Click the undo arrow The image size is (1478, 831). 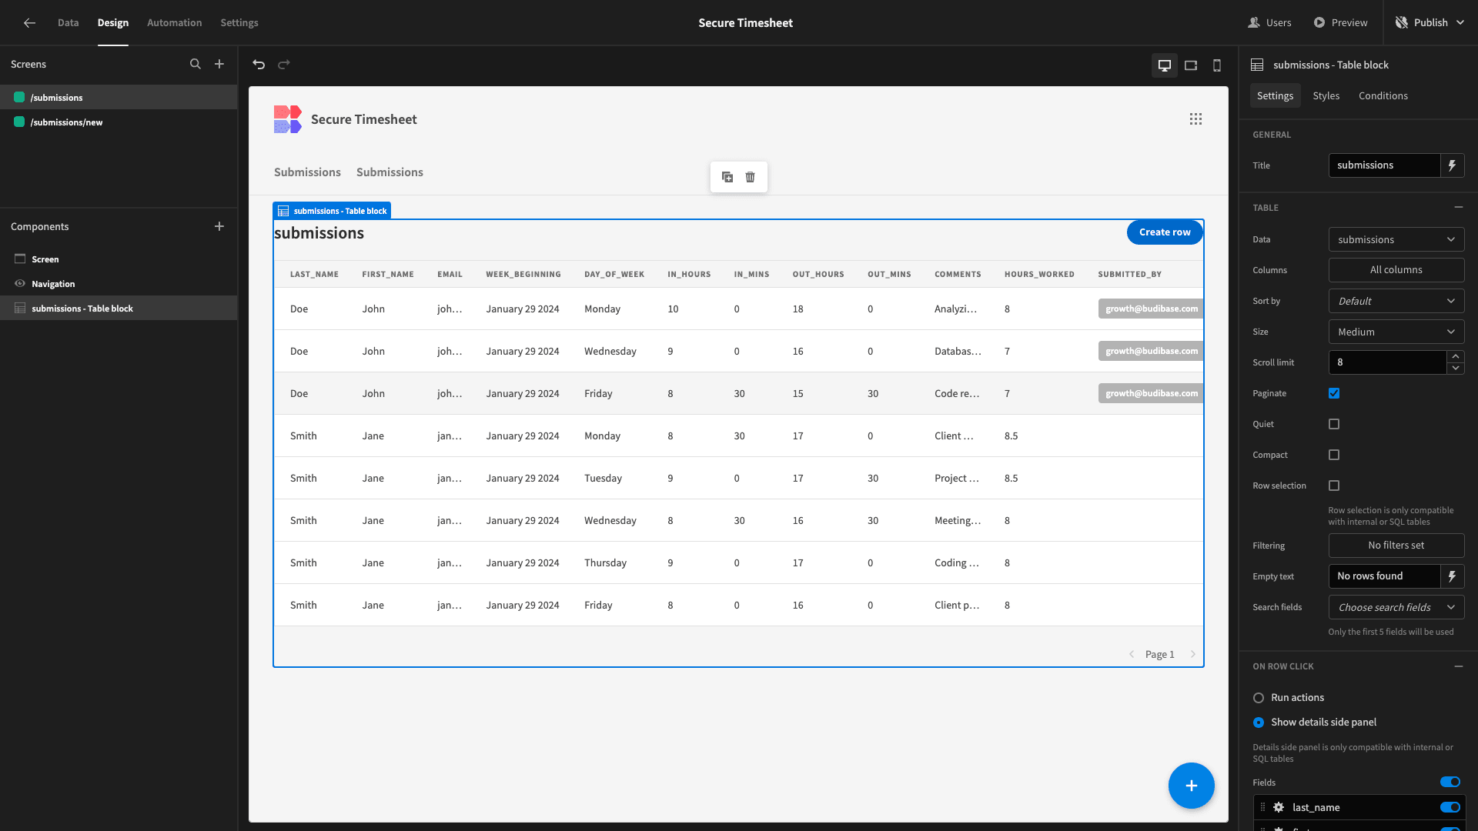[x=259, y=65]
